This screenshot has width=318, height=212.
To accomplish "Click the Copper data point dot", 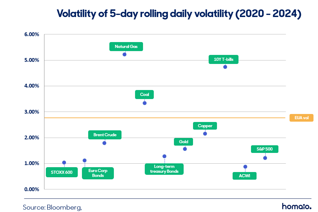I will pyautogui.click(x=205, y=133).
